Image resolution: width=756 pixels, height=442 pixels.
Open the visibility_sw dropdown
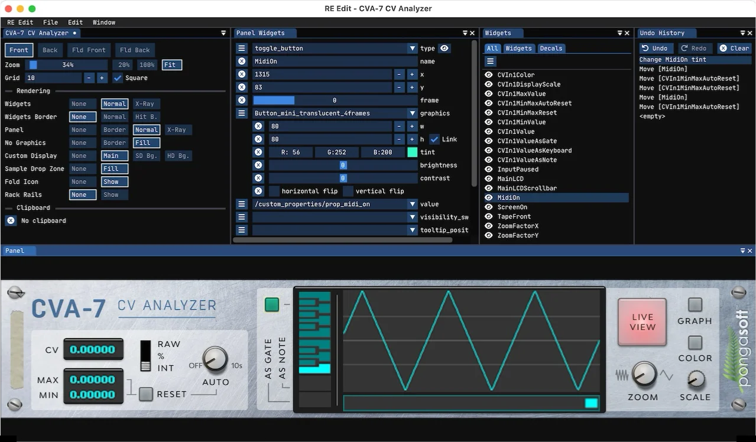click(335, 217)
